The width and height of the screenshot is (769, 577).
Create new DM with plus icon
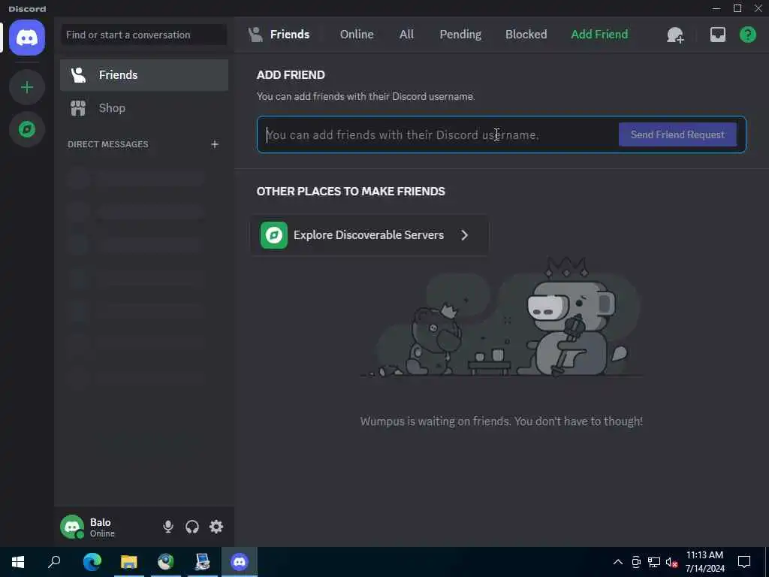click(214, 144)
